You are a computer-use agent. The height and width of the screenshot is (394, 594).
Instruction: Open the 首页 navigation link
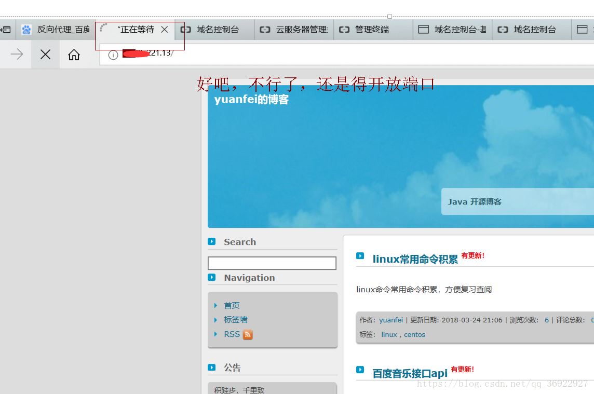[232, 306]
